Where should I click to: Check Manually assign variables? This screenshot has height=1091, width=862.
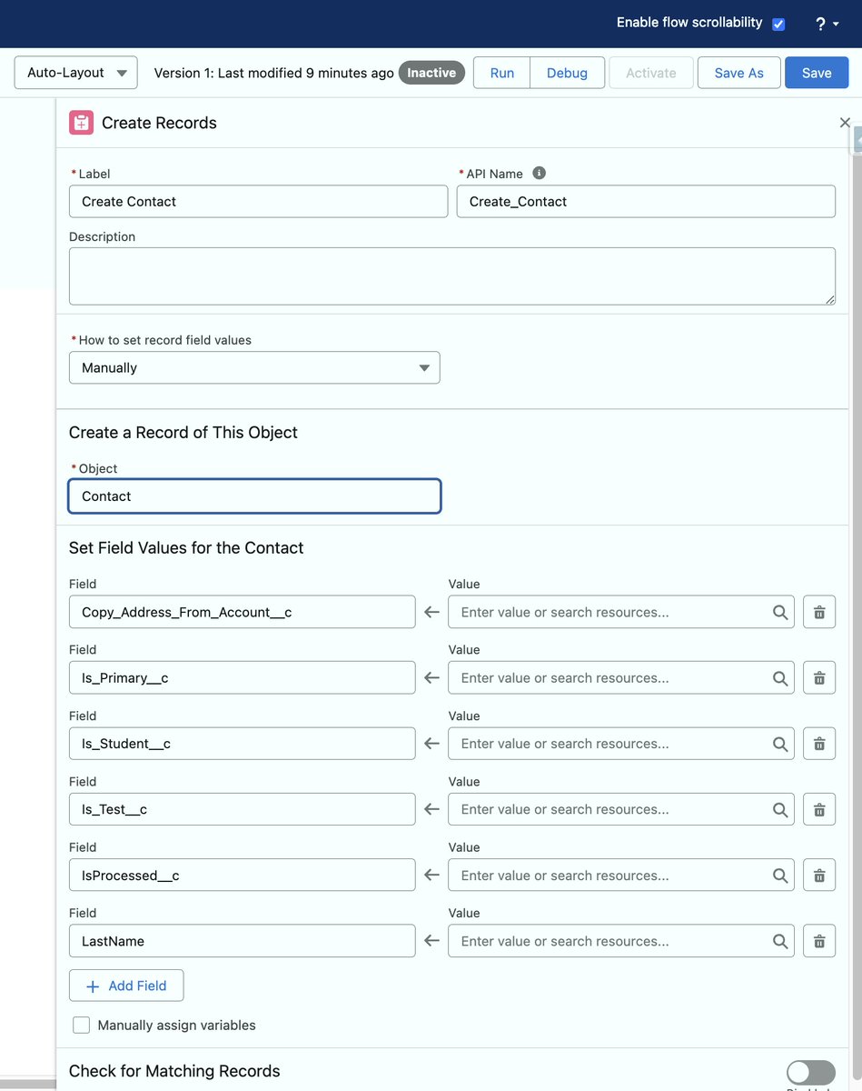(x=82, y=1025)
